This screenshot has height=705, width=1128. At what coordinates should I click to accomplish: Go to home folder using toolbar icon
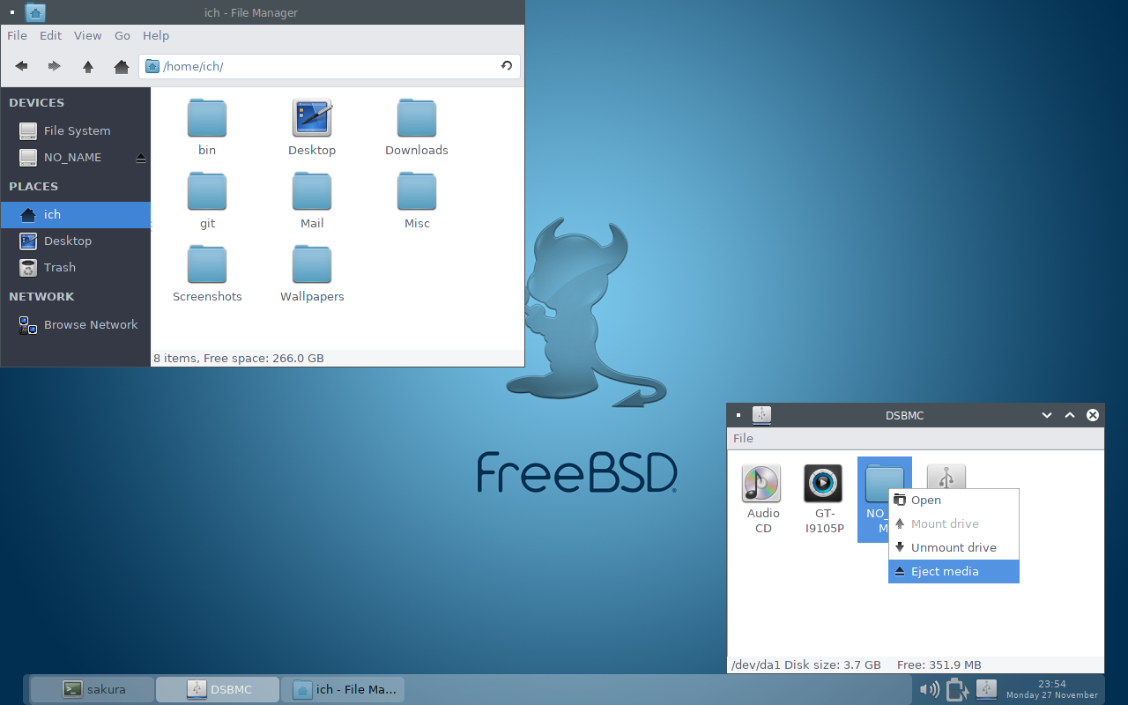coord(122,66)
